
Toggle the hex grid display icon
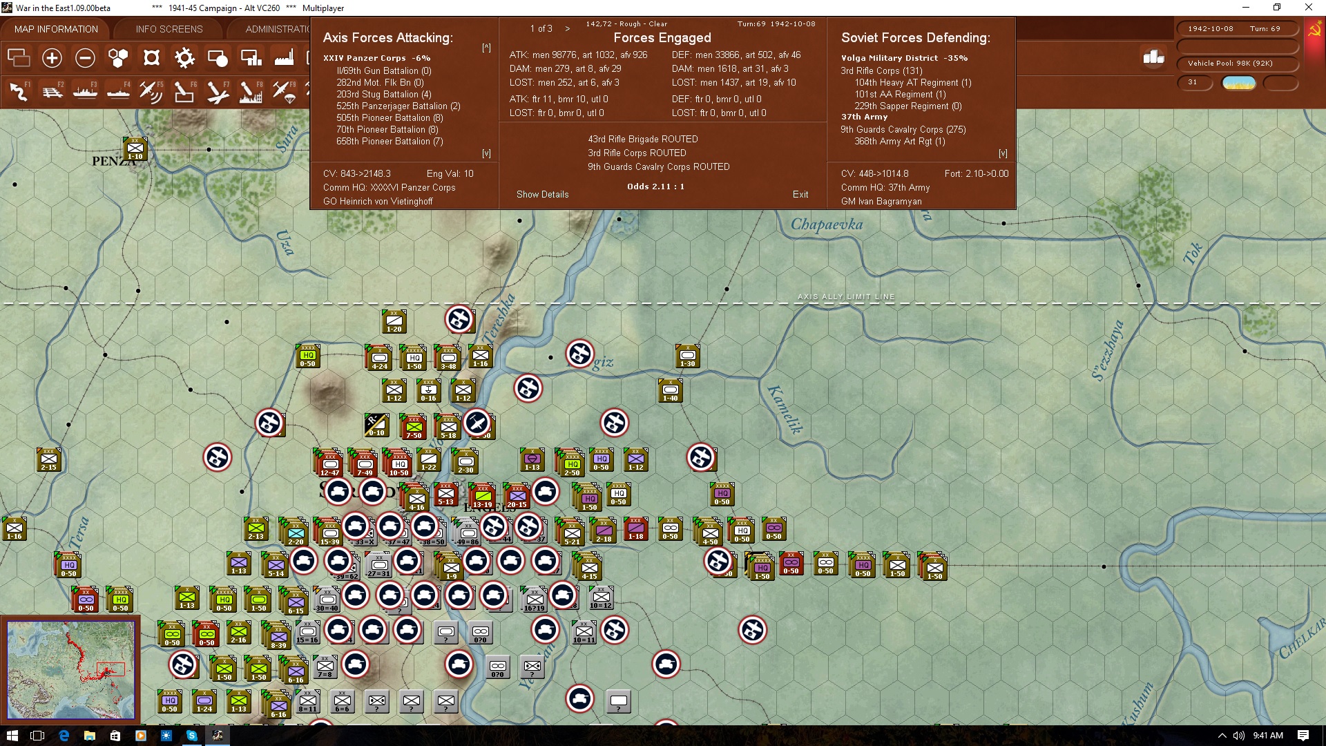[118, 58]
